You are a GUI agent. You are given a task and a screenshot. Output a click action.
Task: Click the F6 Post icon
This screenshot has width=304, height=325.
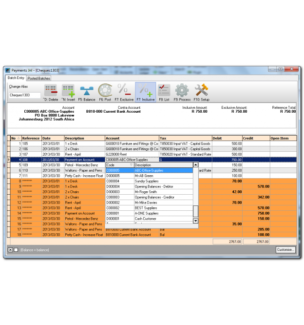click(105, 90)
